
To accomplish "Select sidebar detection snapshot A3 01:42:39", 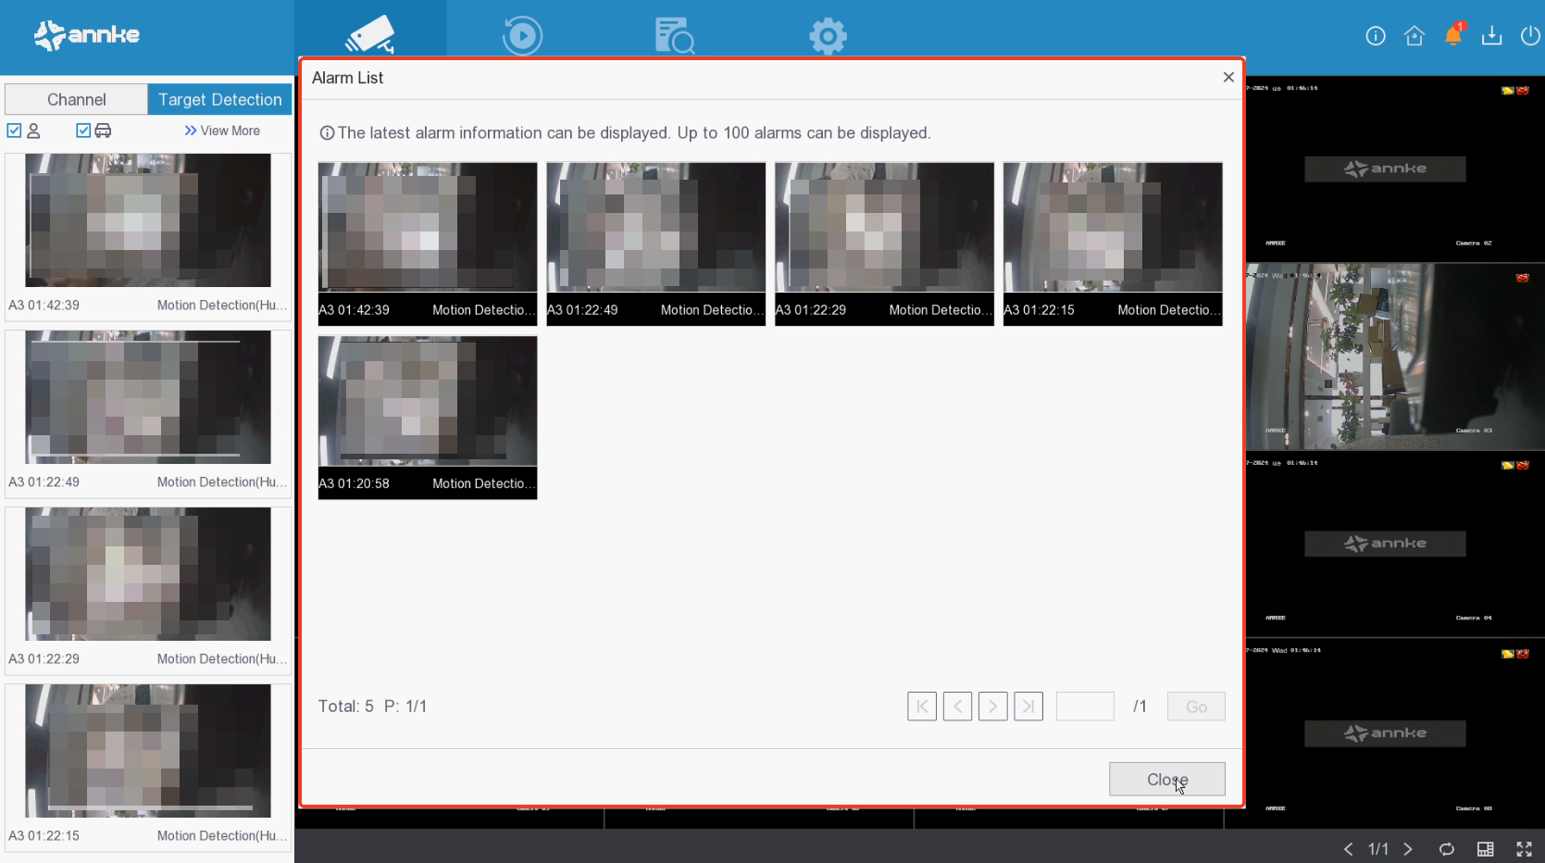I will pos(148,236).
